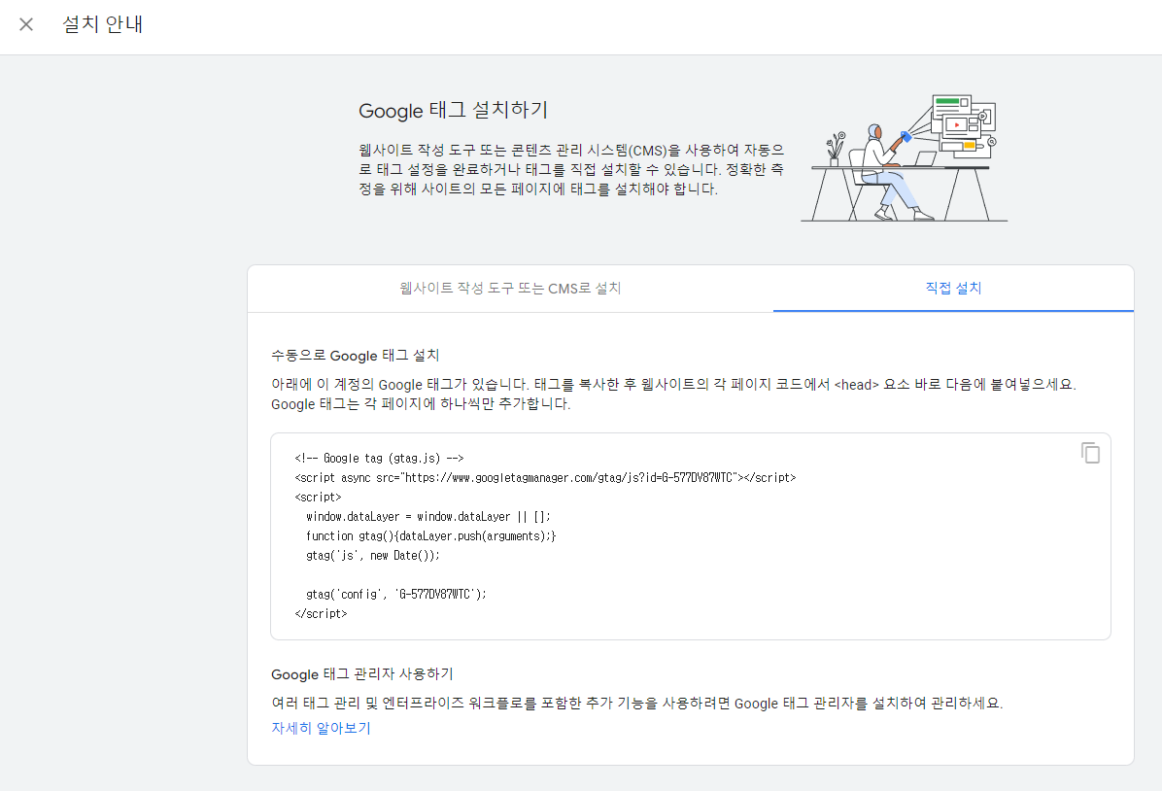The width and height of the screenshot is (1162, 791).
Task: Click the intro paragraph starting 웹사이트 작성 도구 또는 콘텐츠
Action: (570, 170)
